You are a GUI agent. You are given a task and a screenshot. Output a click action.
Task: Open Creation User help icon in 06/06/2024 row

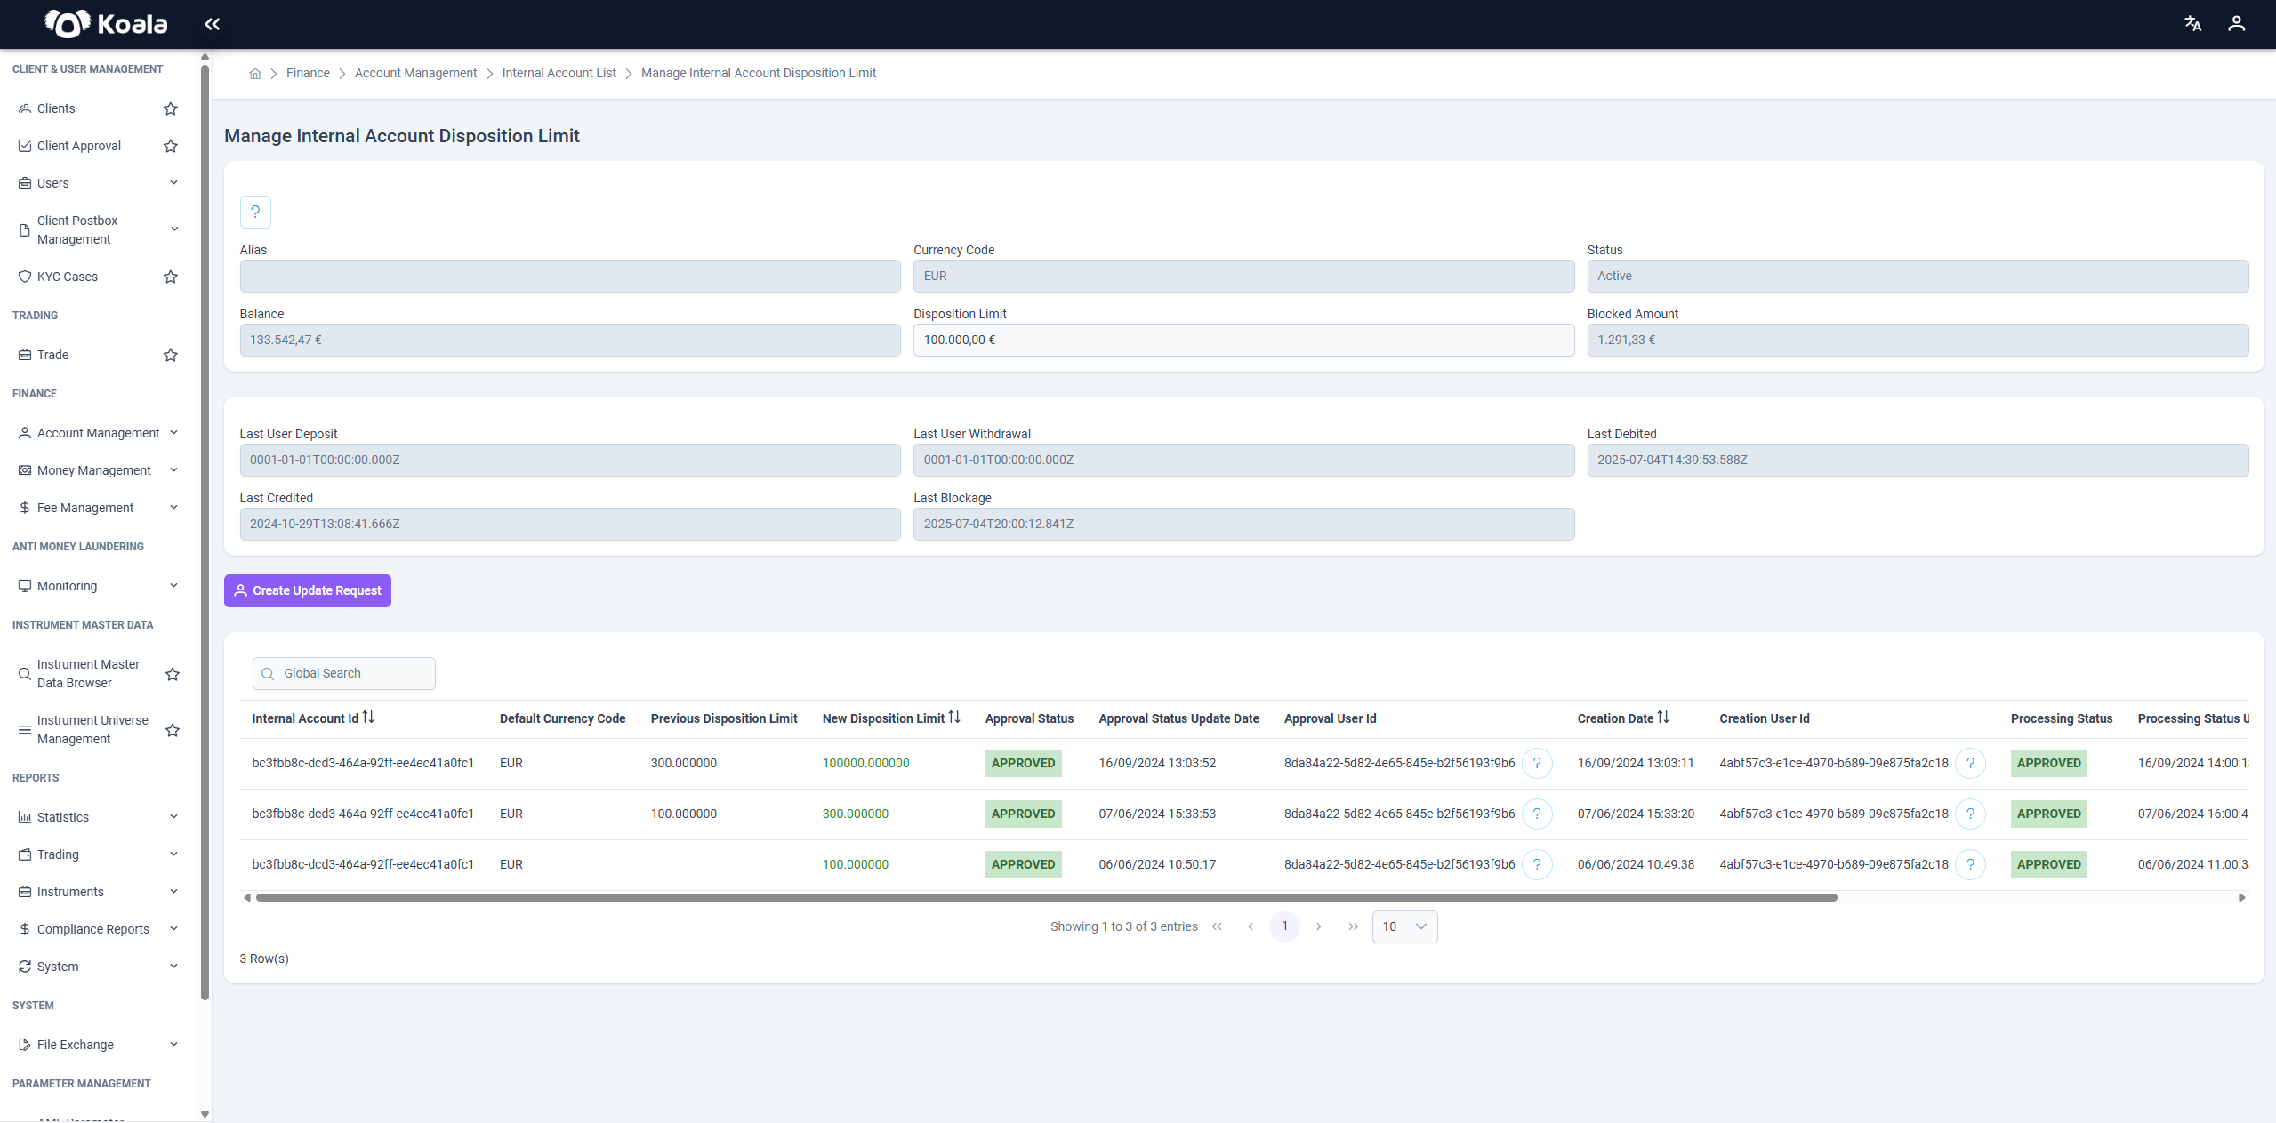[1970, 864]
